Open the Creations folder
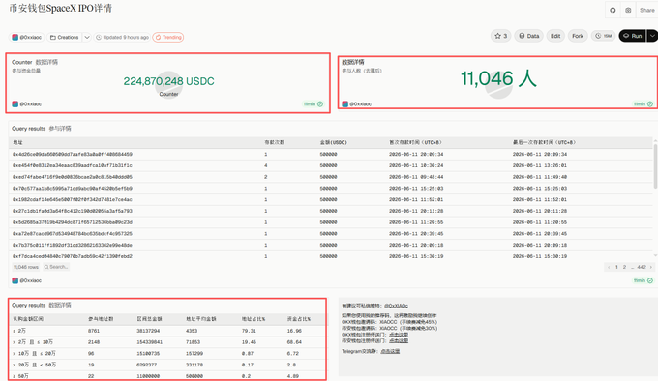Screen dimensions: 658x381 coord(64,38)
